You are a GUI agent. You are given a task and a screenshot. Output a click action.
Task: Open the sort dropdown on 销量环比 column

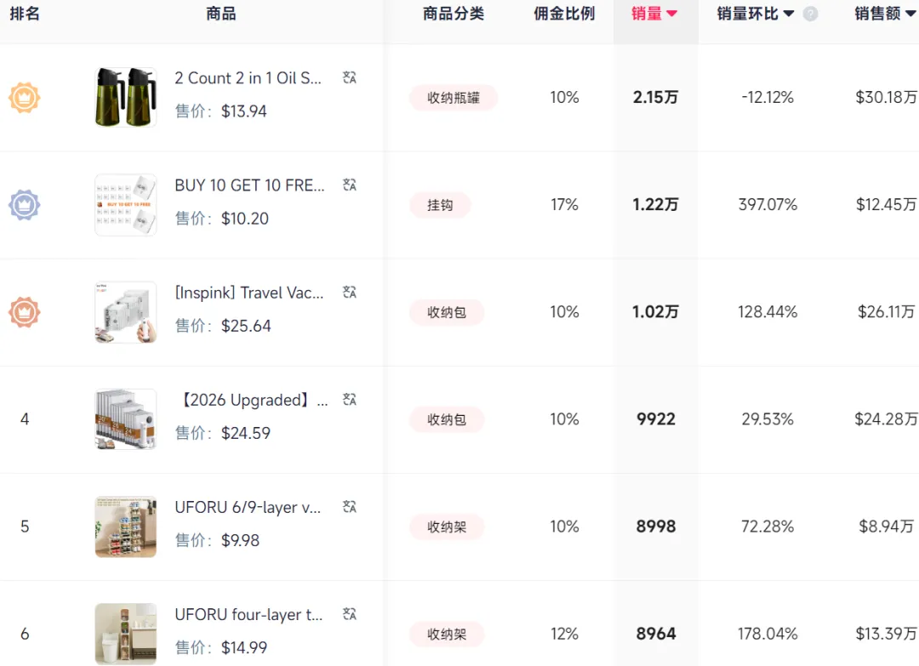pyautogui.click(x=787, y=14)
